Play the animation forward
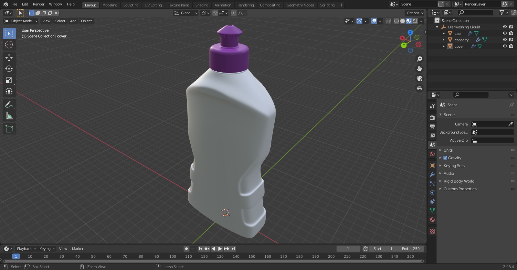Screen dimensions: 517x270 click(220, 249)
